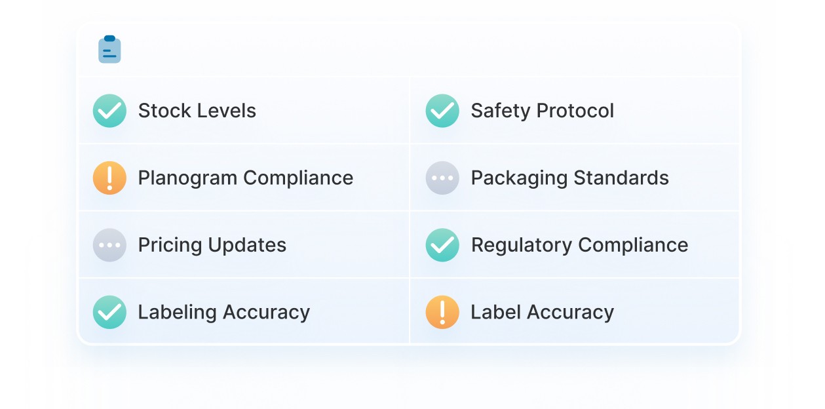This screenshot has width=825, height=409.
Task: Click gray pending dots beside Pricing Updates
Action: click(109, 245)
